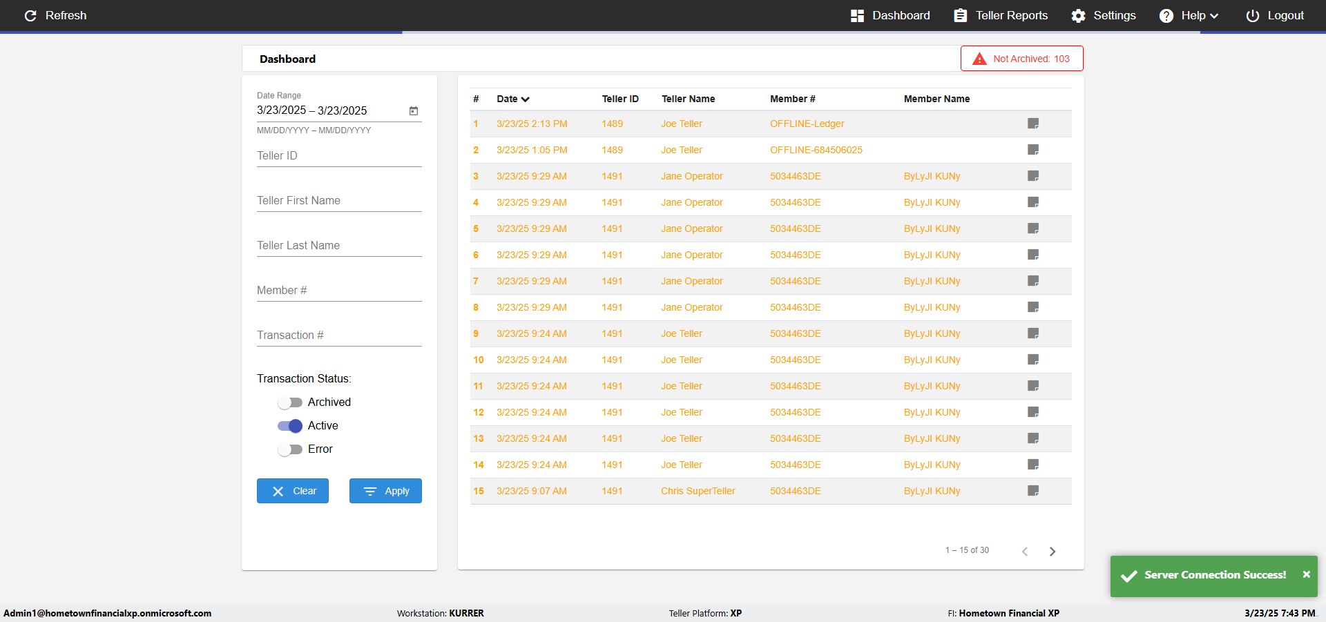Go to the previous page of results

click(x=1025, y=551)
